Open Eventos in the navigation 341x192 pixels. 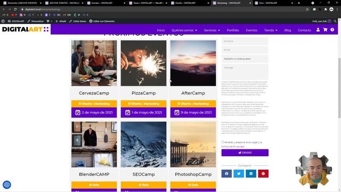[251, 30]
